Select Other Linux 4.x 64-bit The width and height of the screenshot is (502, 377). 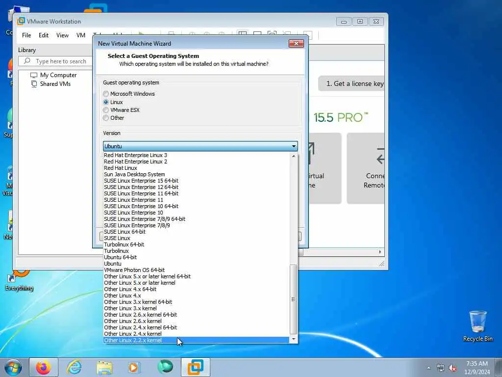(196, 289)
